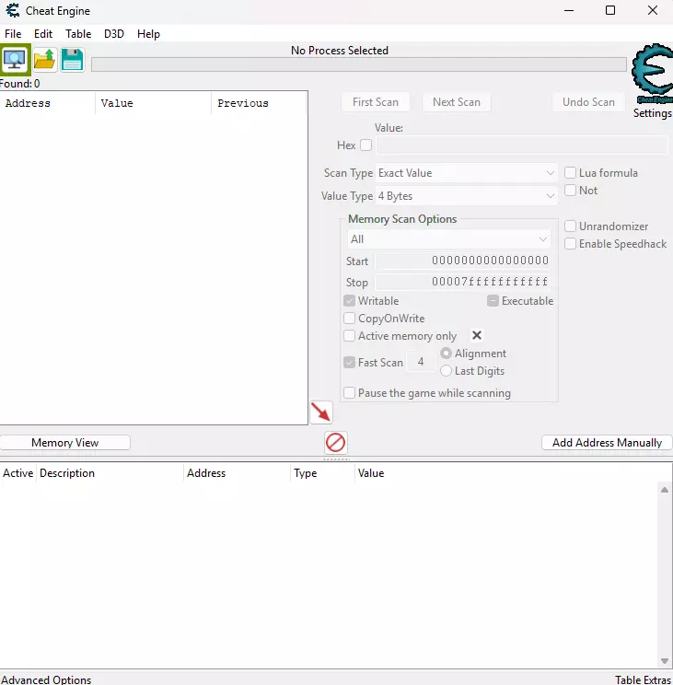Click the Type column header
Screen dimensions: 673x685
click(x=322, y=473)
